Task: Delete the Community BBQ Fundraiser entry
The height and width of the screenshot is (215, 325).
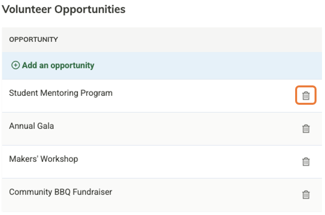Action: click(306, 195)
